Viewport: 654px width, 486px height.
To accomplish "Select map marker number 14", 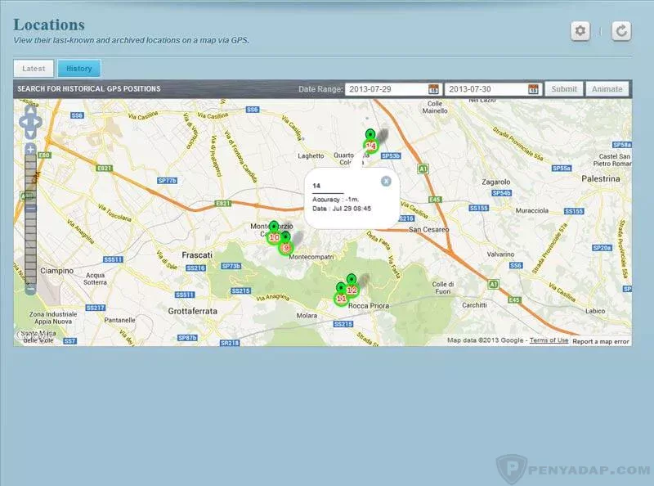I will click(371, 145).
